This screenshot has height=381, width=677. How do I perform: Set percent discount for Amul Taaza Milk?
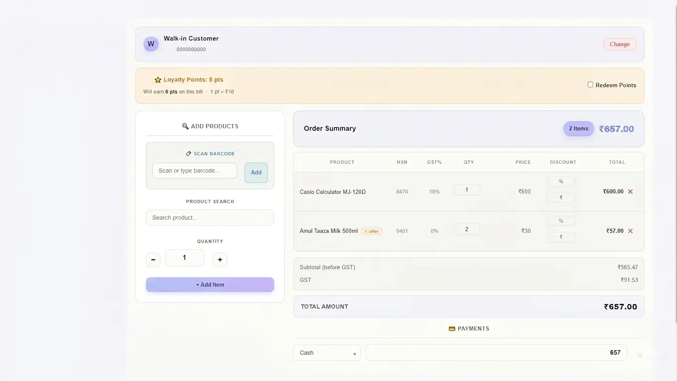coord(561,221)
